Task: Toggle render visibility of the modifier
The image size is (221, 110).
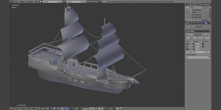Action: (x=195, y=34)
